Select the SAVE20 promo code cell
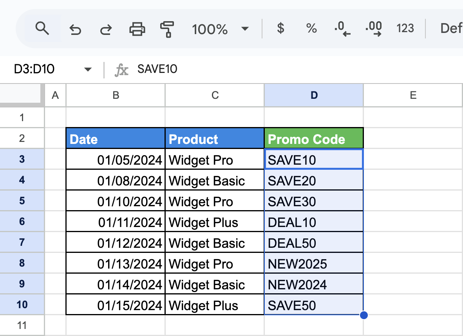The height and width of the screenshot is (336, 463). (x=314, y=180)
